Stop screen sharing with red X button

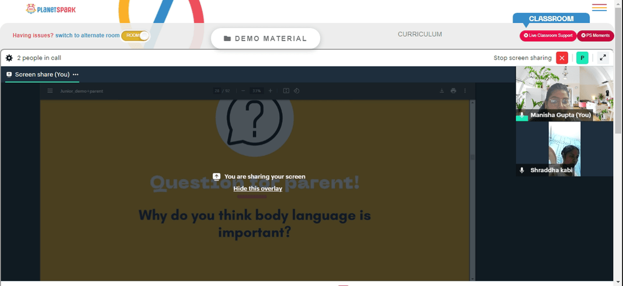click(x=562, y=58)
